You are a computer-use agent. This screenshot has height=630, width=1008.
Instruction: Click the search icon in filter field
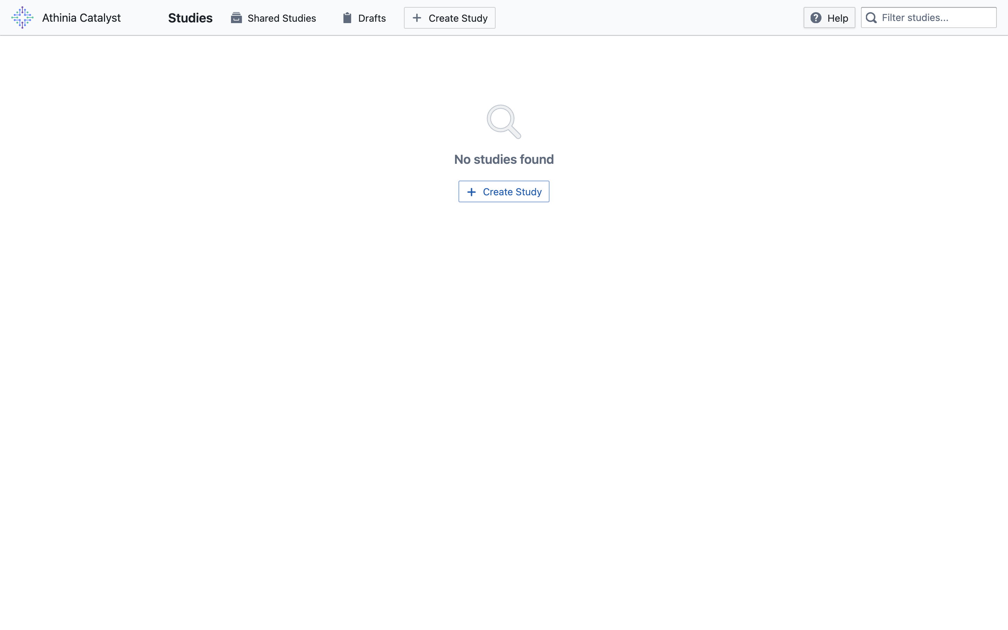[871, 18]
